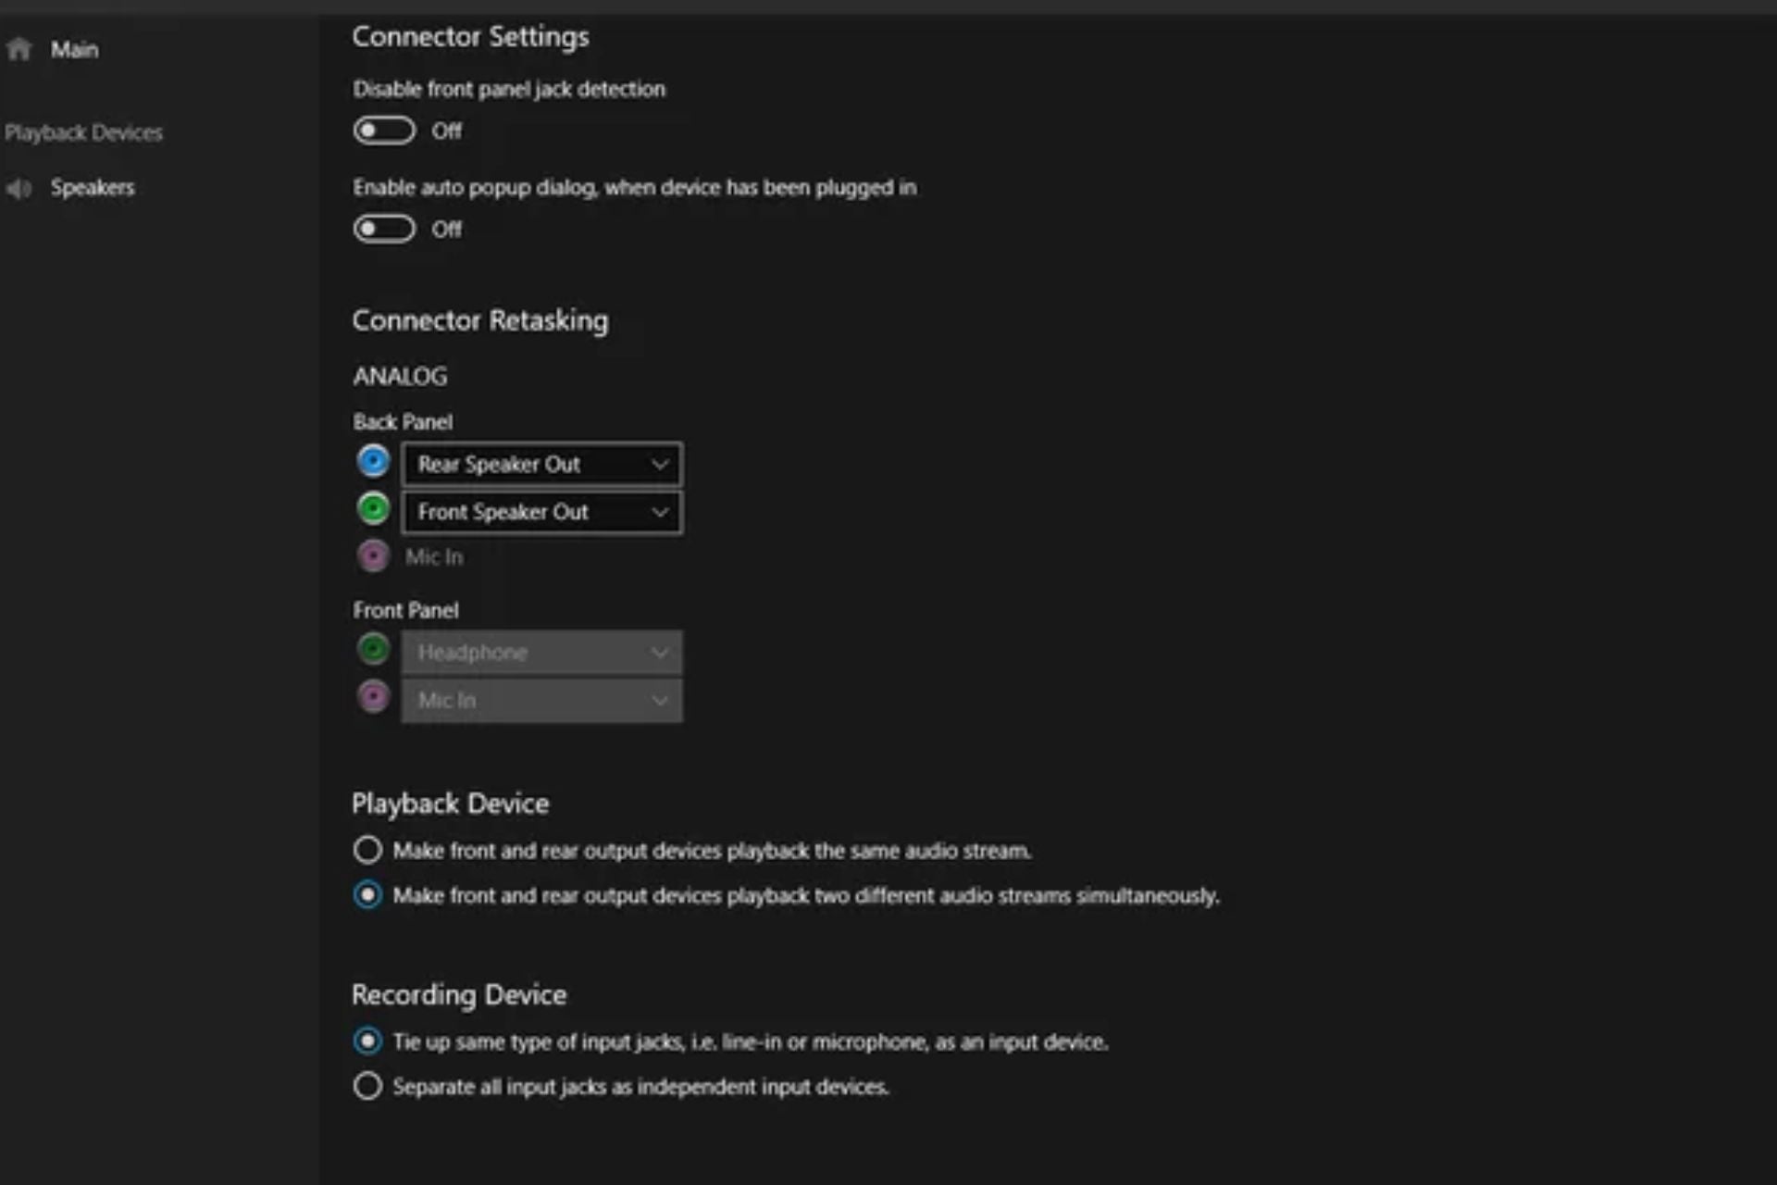Open the front panel Mic In dropdown

coord(541,701)
